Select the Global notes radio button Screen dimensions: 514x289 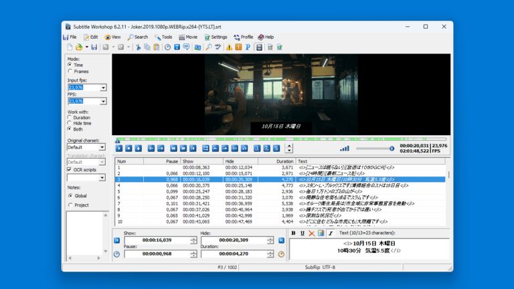(70, 195)
